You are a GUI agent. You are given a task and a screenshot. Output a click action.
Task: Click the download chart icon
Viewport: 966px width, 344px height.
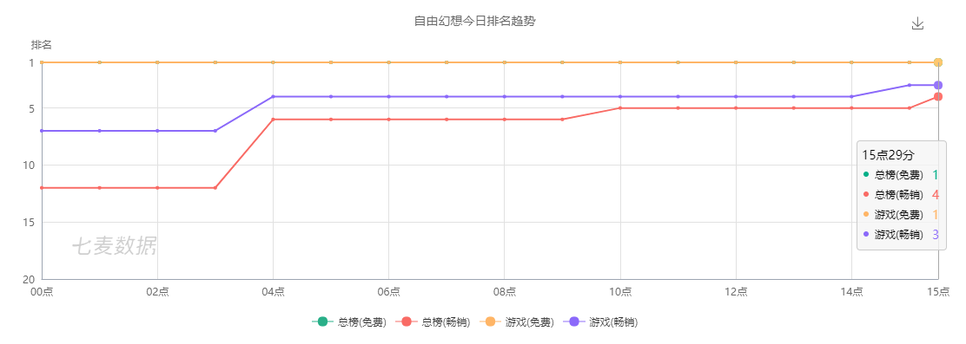click(x=917, y=23)
